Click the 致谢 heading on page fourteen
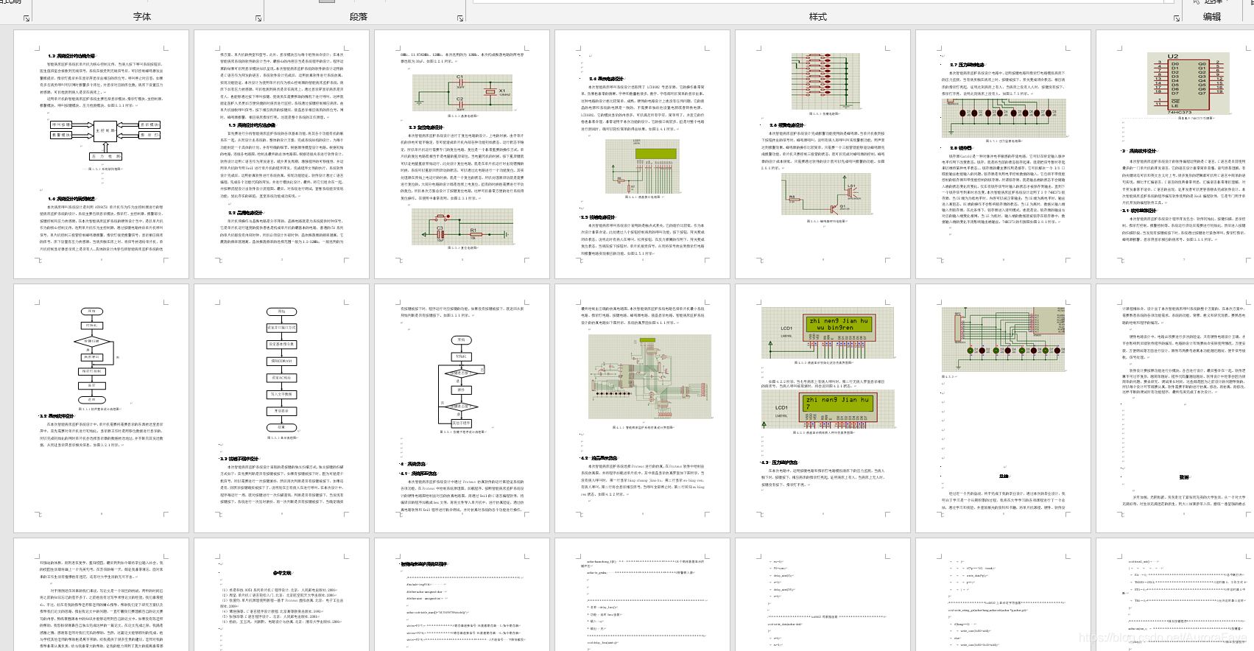 pyautogui.click(x=1184, y=477)
